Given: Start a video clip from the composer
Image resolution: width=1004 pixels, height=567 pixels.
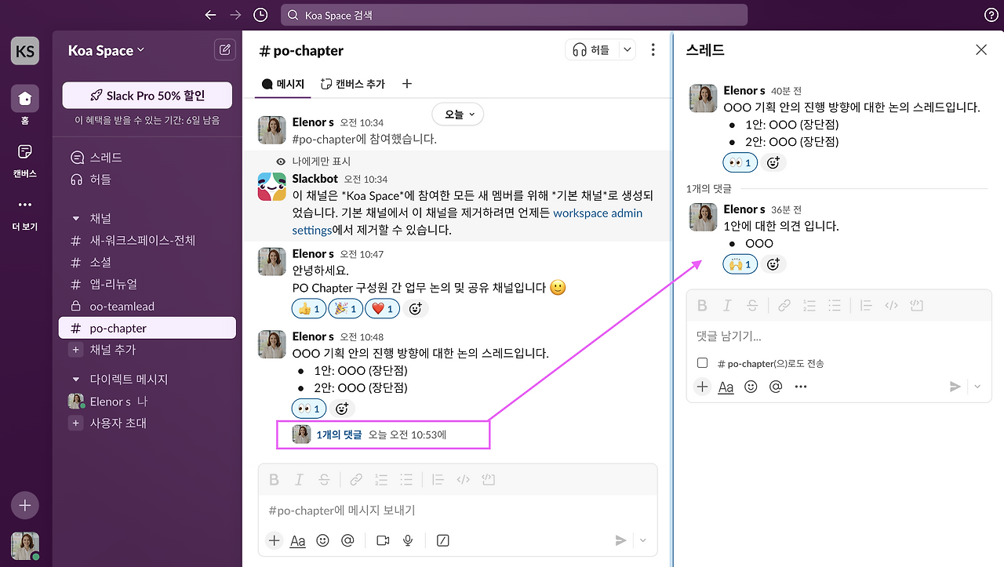Looking at the screenshot, I should click(x=382, y=540).
